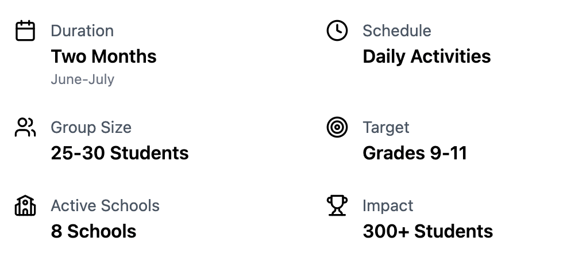Click the Impact label

pos(388,206)
